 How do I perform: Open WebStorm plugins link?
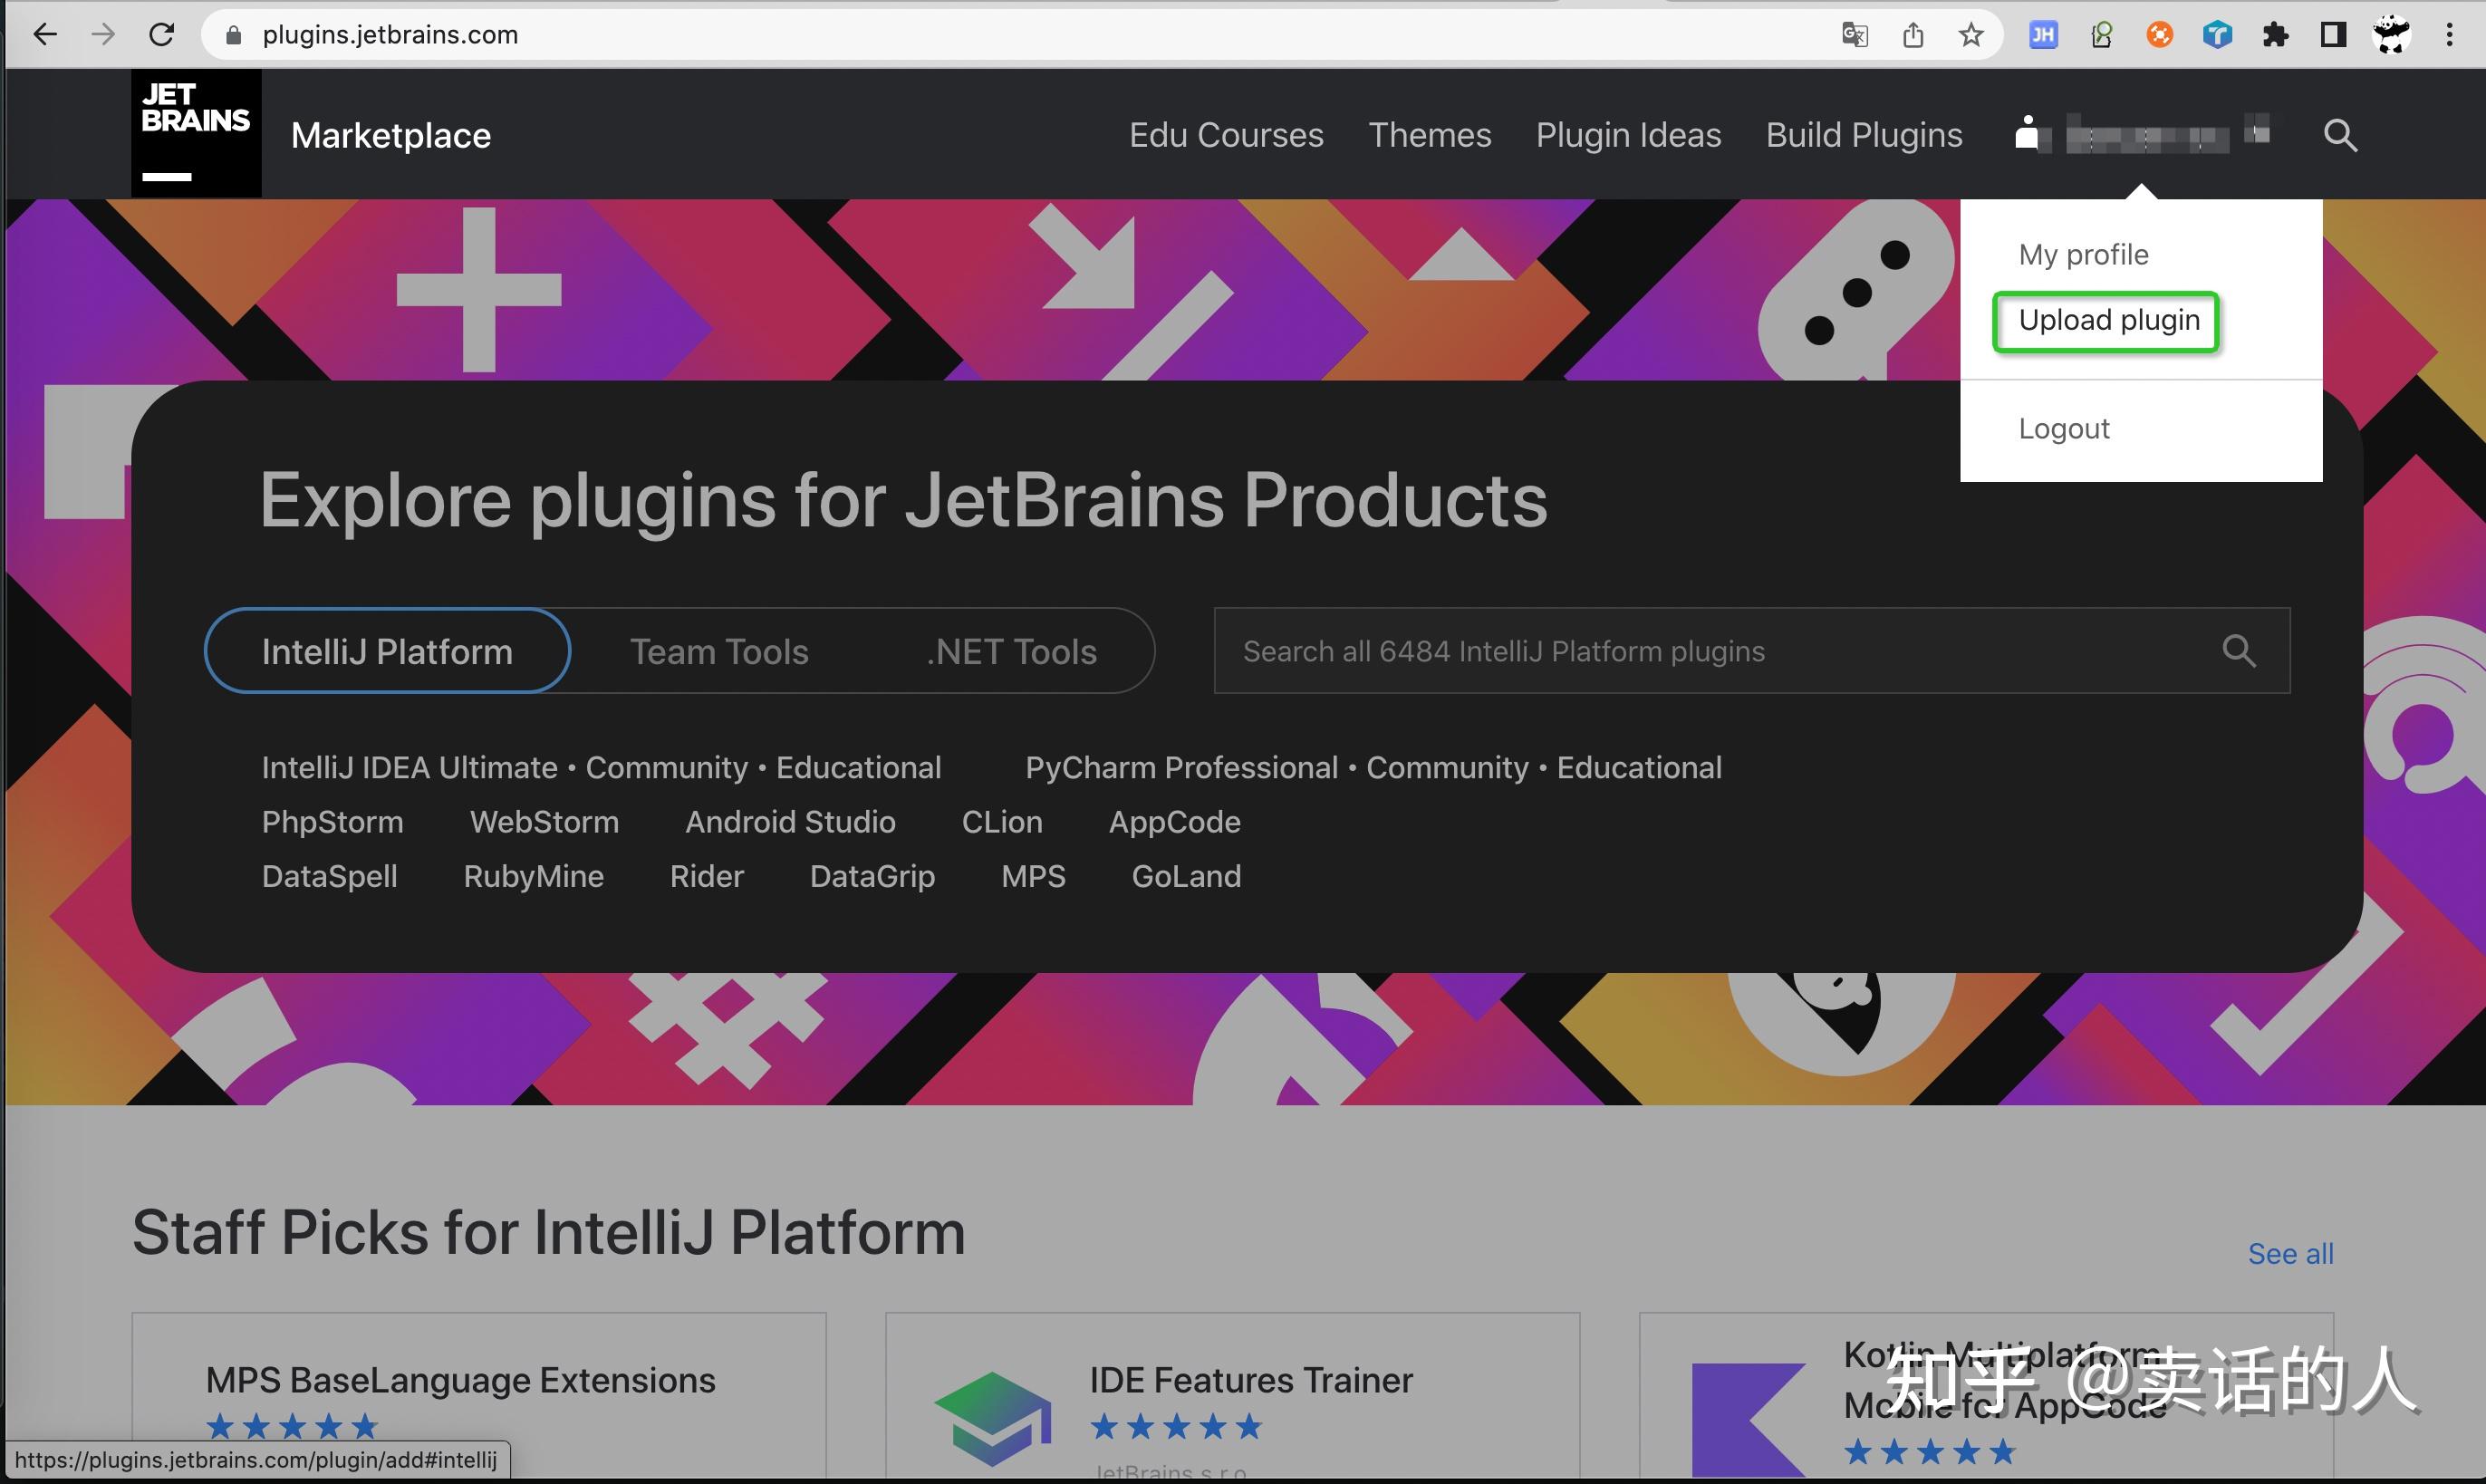click(x=545, y=822)
